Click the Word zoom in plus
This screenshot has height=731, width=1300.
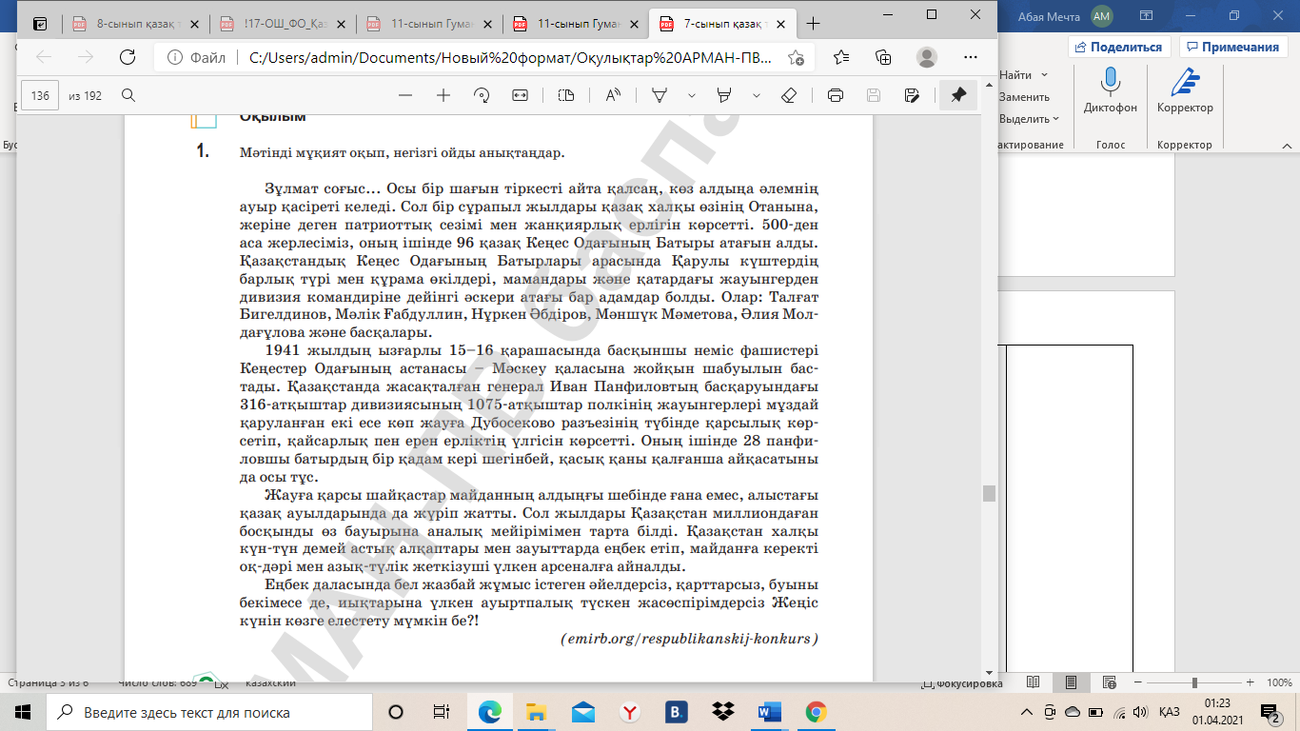click(1250, 682)
